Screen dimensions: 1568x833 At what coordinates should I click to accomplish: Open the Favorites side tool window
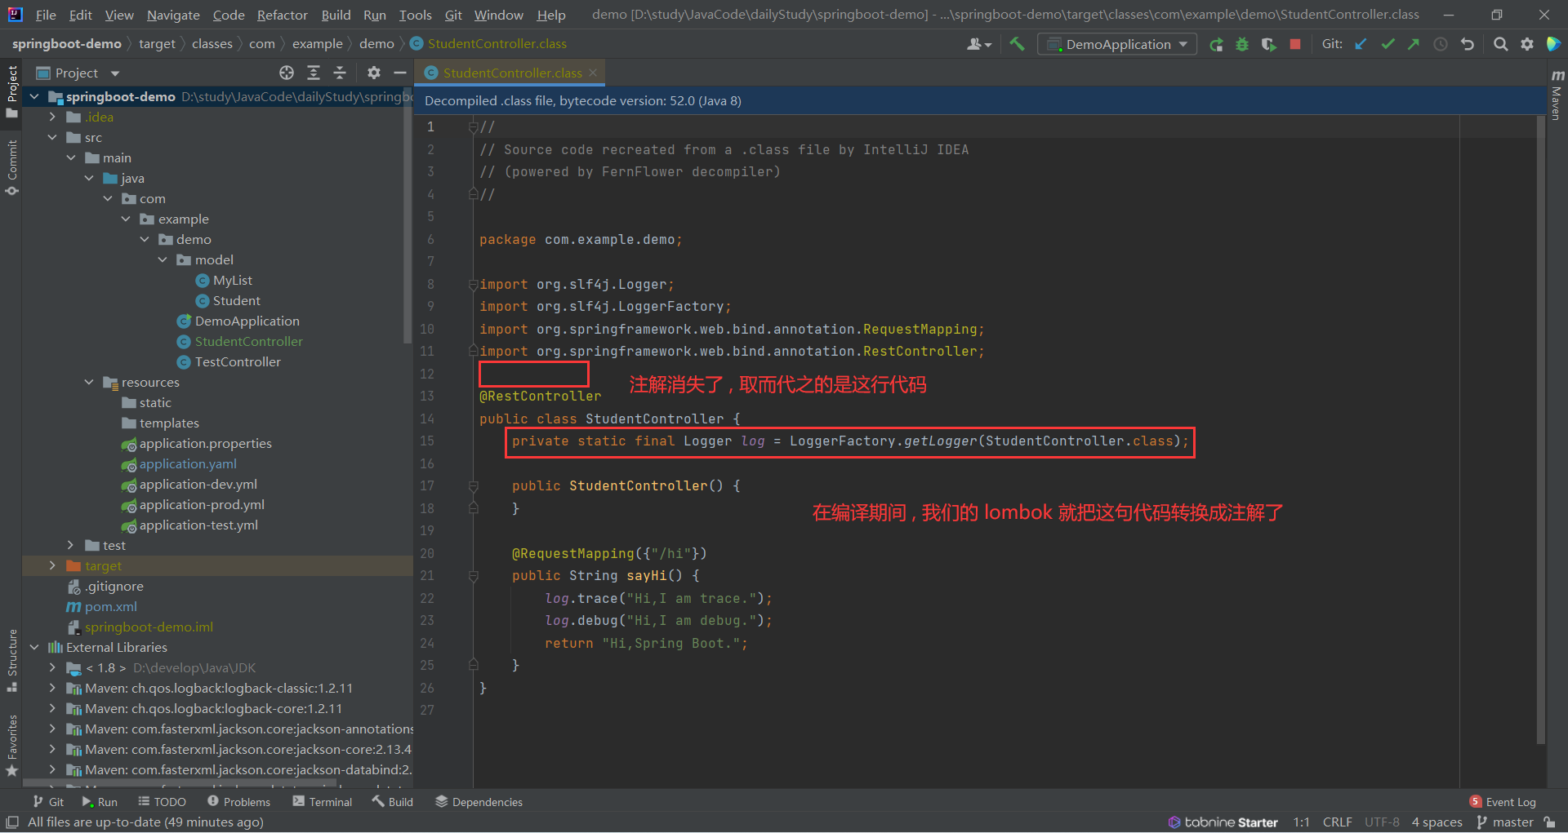pos(11,746)
